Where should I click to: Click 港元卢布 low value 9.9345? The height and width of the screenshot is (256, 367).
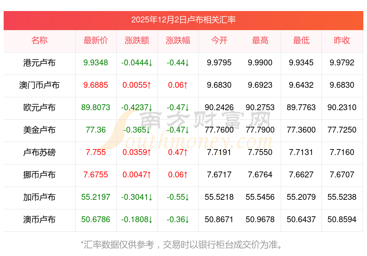[301, 62]
